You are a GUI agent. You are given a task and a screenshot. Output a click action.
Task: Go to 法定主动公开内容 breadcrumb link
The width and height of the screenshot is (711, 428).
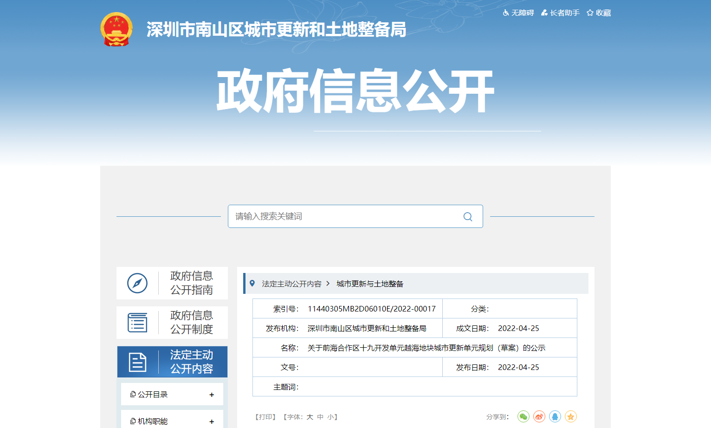[291, 284]
